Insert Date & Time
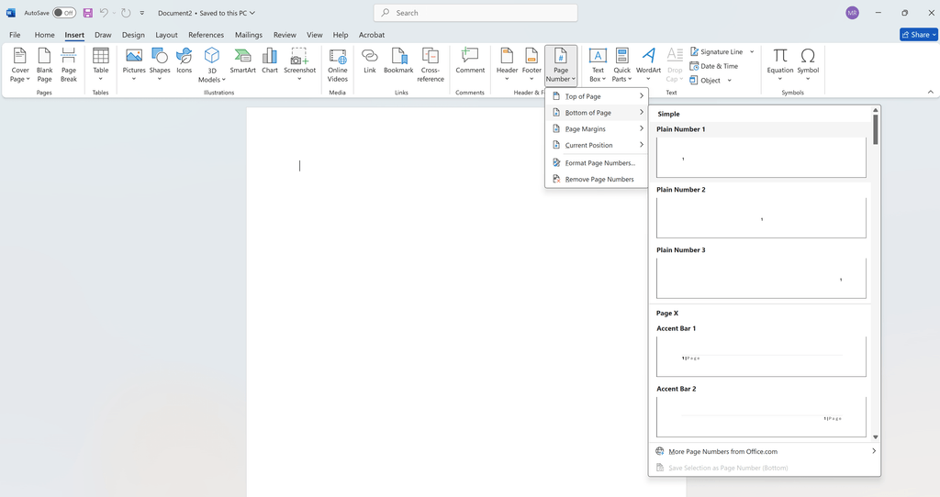 point(714,66)
